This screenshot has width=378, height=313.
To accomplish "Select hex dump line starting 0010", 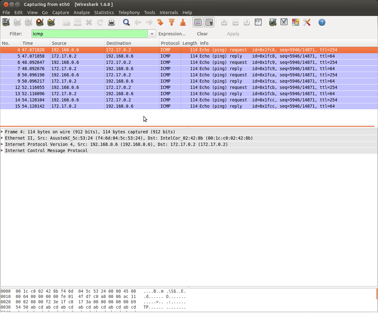I will (93, 296).
